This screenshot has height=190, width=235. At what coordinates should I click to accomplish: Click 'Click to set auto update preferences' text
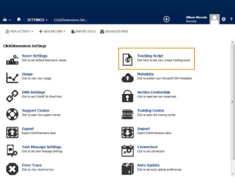click(159, 170)
